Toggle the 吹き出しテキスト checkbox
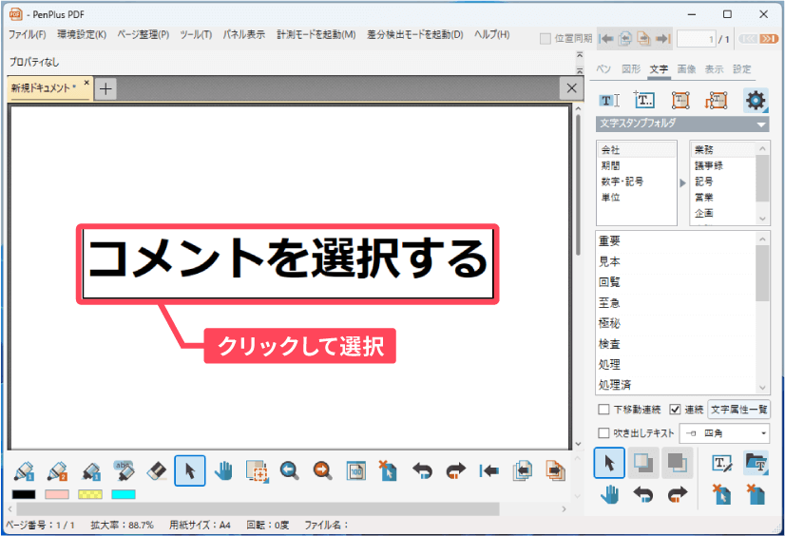Screen dimensions: 785x536 [x=603, y=433]
